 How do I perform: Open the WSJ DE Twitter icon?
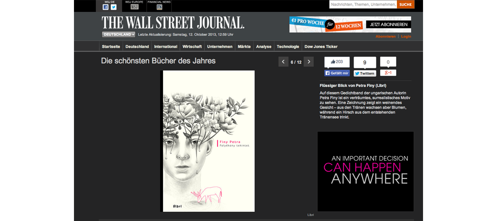coord(113,7)
